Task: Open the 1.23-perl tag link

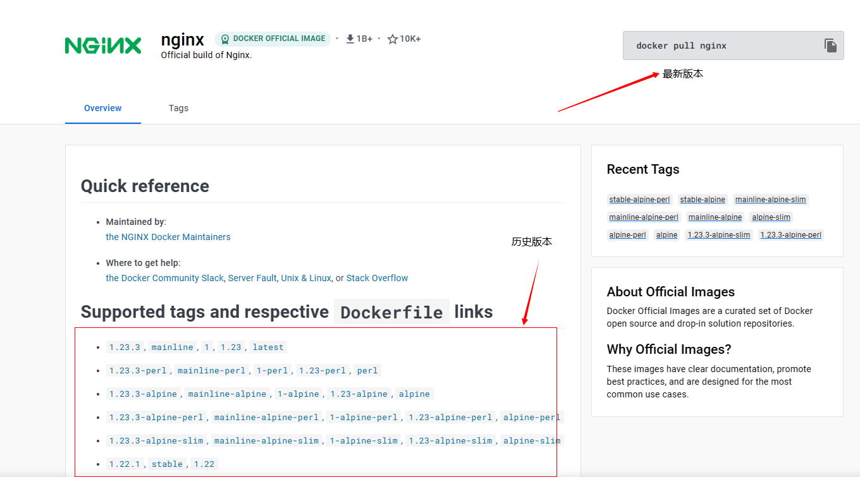Action: (322, 370)
